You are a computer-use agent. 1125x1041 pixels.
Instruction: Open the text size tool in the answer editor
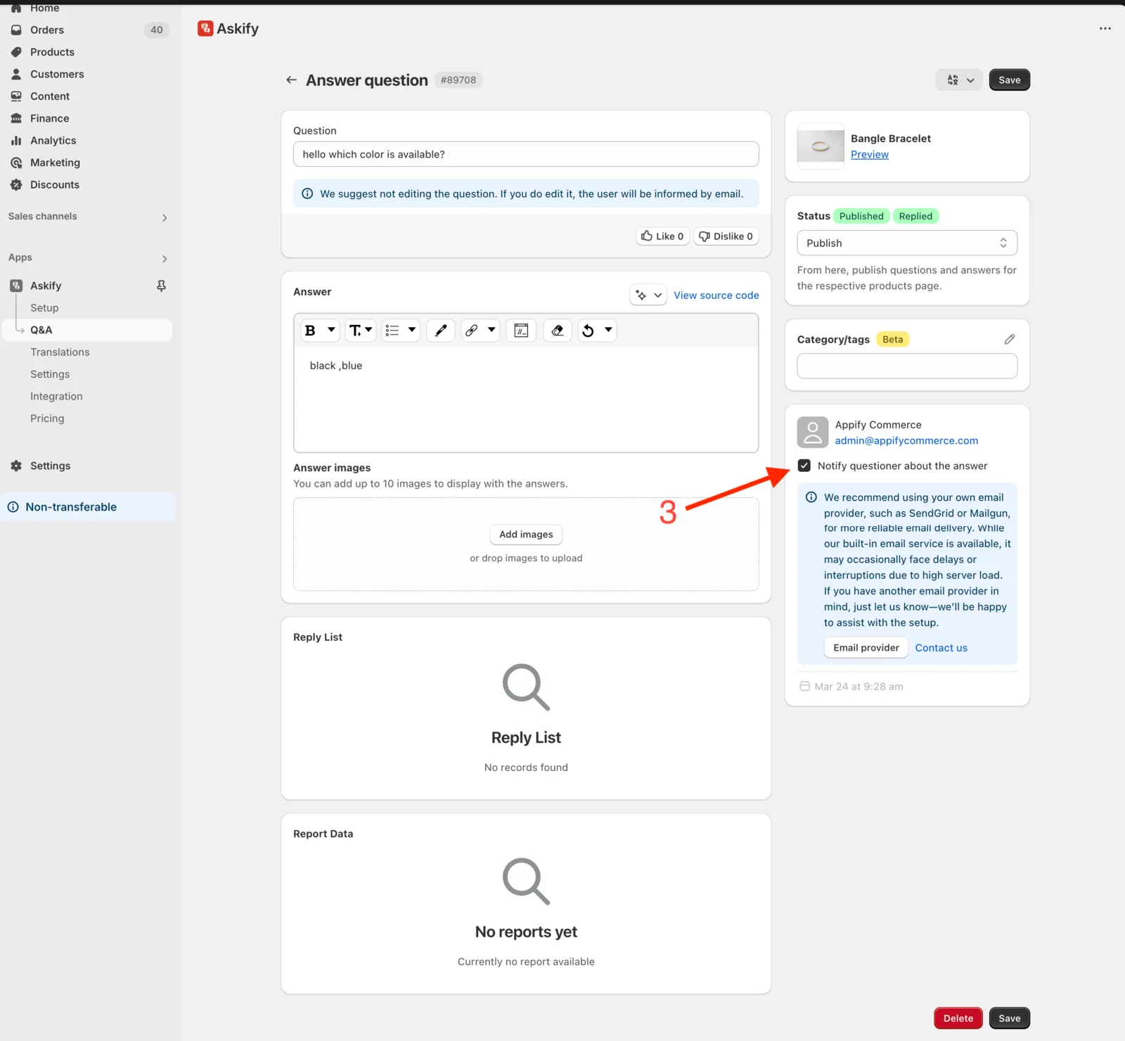360,331
